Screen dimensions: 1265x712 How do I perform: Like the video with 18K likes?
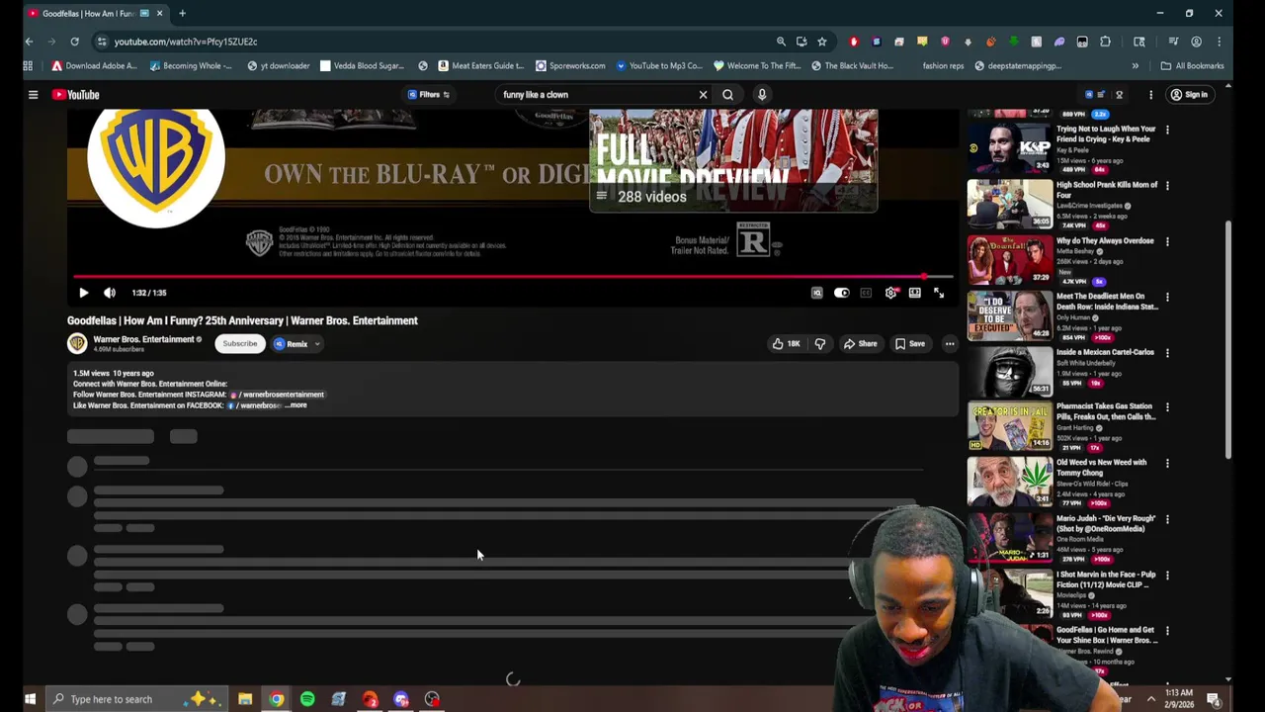coord(787,344)
